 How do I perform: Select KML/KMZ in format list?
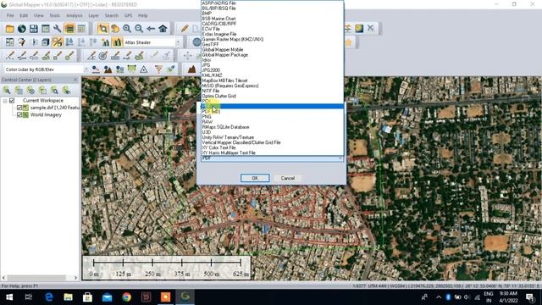pos(273,75)
